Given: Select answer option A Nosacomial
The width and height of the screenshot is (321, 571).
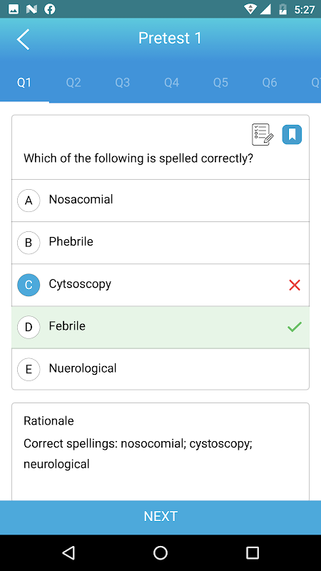Looking at the screenshot, I should 160,201.
